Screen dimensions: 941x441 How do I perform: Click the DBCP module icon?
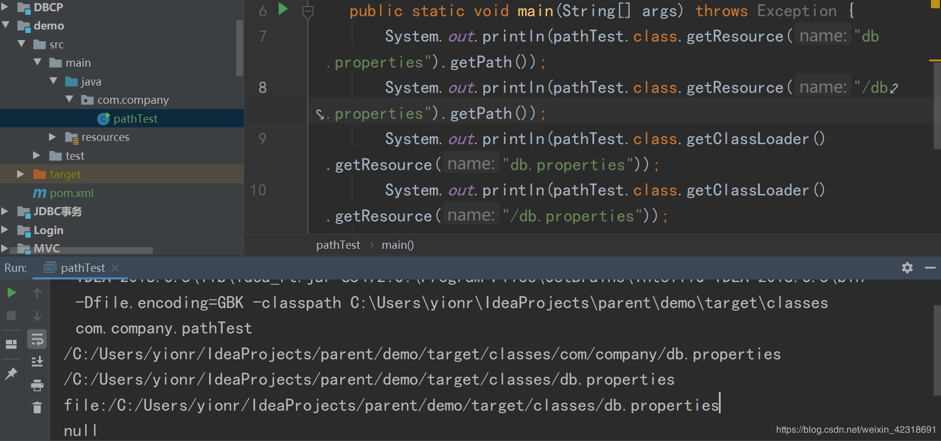[24, 8]
